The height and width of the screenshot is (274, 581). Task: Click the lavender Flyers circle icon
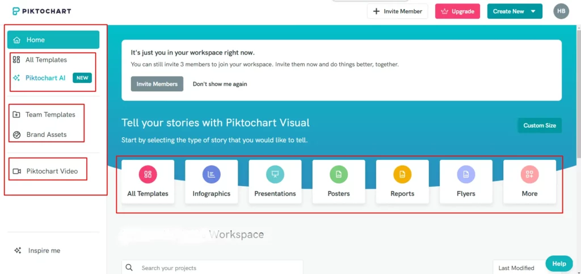click(x=466, y=174)
